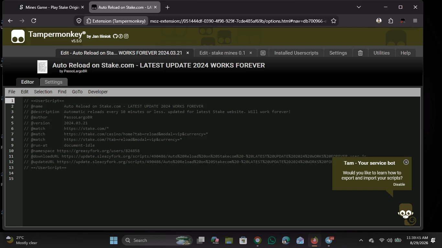Click the tracking protection shield icon
442x248 pixels.
pyautogui.click(x=79, y=21)
